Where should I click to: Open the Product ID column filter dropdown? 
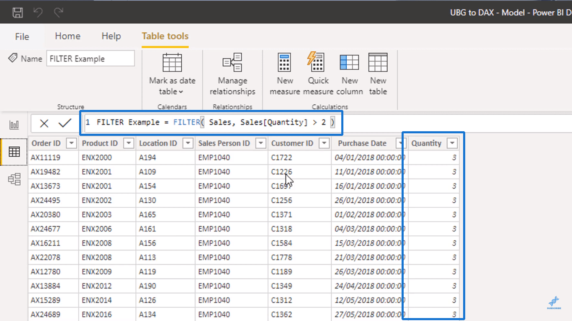click(129, 143)
